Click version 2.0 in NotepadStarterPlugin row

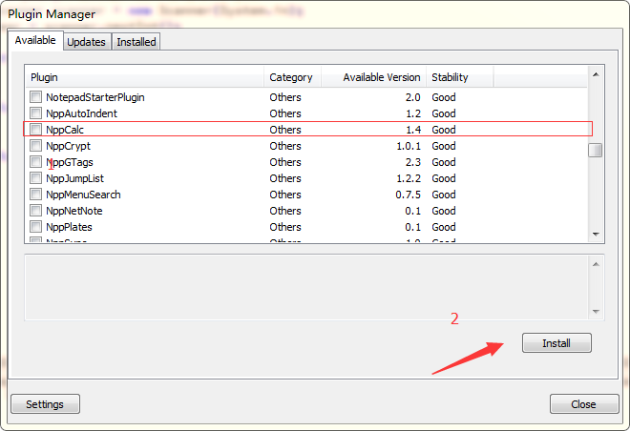[413, 97]
